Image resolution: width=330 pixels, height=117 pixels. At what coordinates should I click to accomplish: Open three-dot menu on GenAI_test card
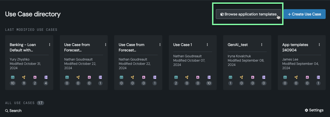pyautogui.click(x=262, y=45)
